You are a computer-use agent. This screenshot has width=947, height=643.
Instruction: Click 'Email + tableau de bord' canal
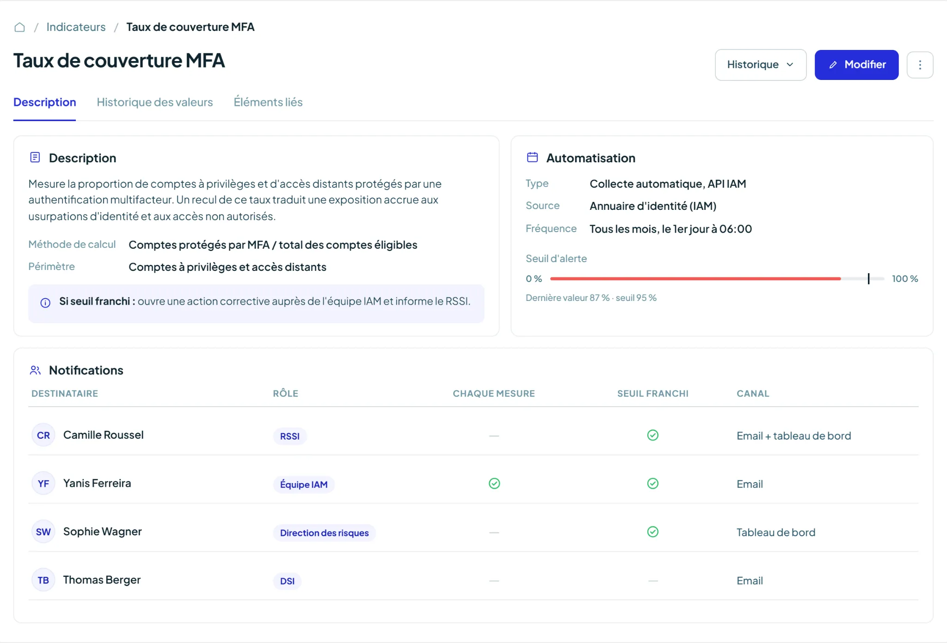[794, 436]
